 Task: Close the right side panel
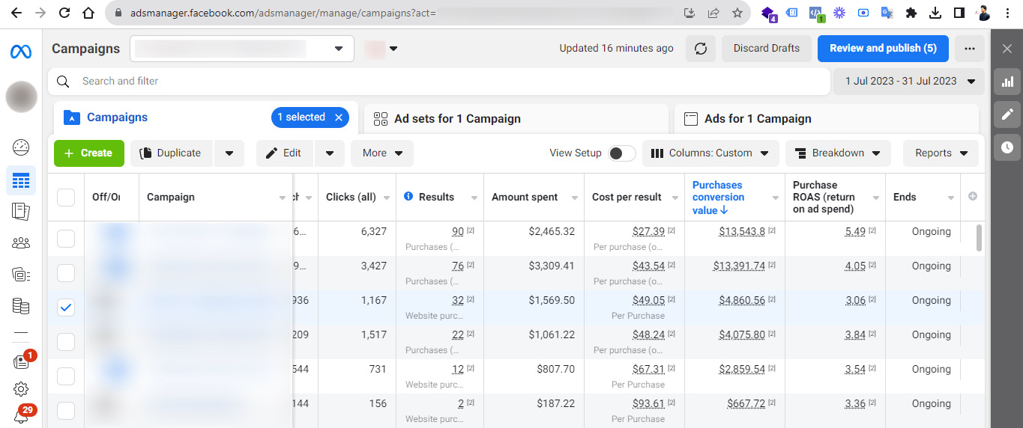(1007, 49)
